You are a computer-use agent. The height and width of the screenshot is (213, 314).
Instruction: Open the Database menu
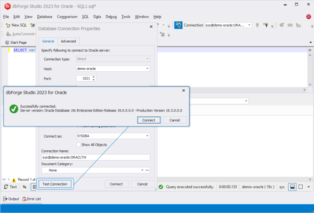[45, 17]
